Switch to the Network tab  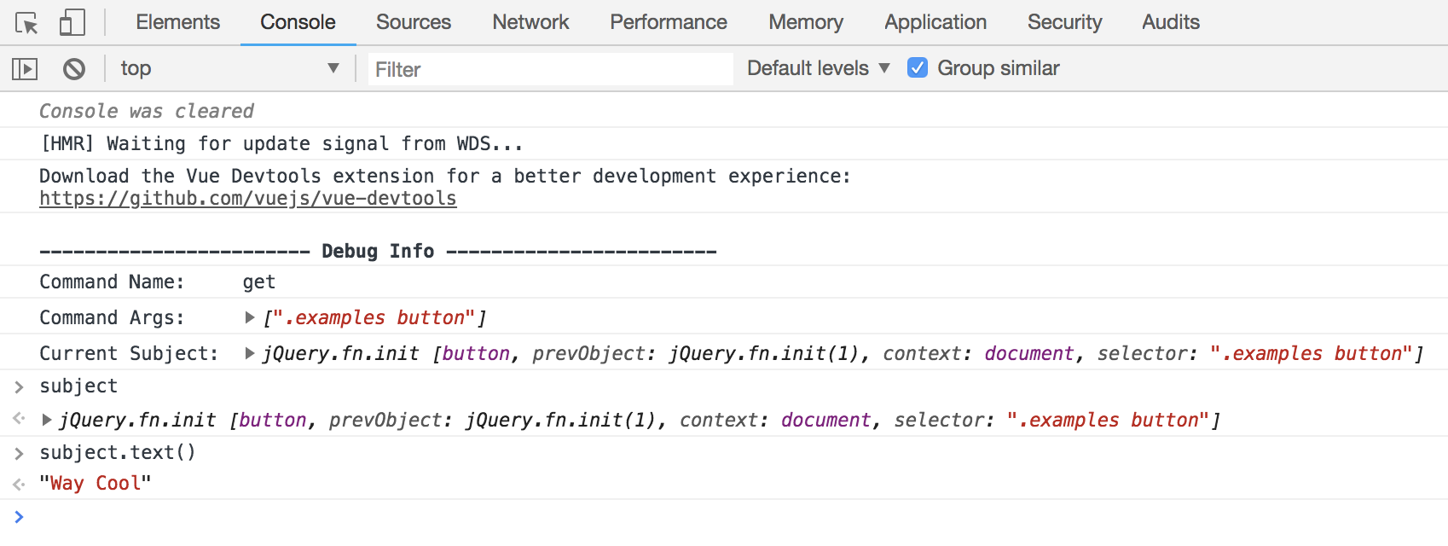[x=530, y=22]
